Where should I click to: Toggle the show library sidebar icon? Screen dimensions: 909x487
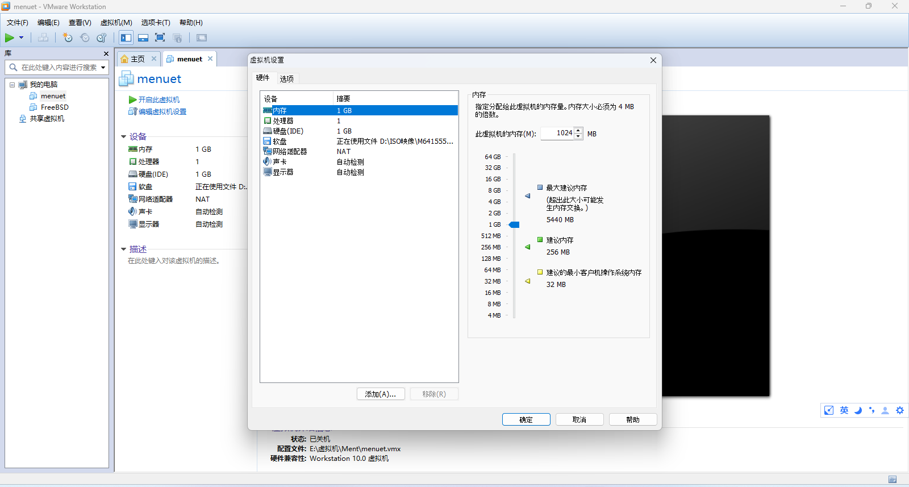click(x=126, y=38)
